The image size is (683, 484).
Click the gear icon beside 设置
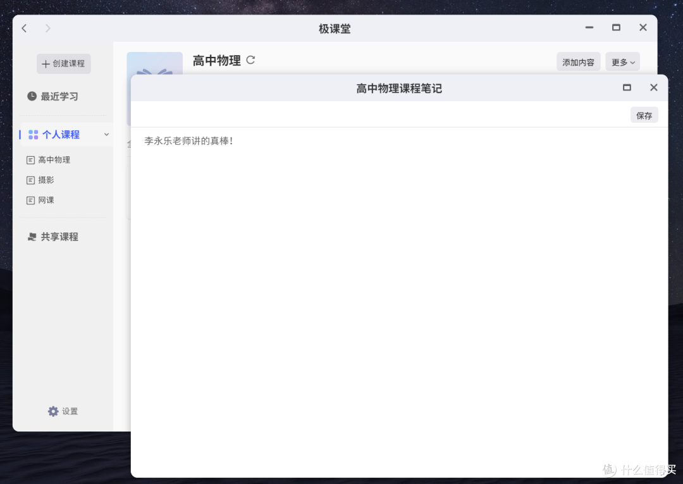[x=53, y=411]
